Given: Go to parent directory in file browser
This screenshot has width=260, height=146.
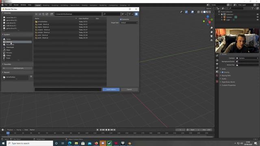Looking at the screenshot, I should (43, 14).
